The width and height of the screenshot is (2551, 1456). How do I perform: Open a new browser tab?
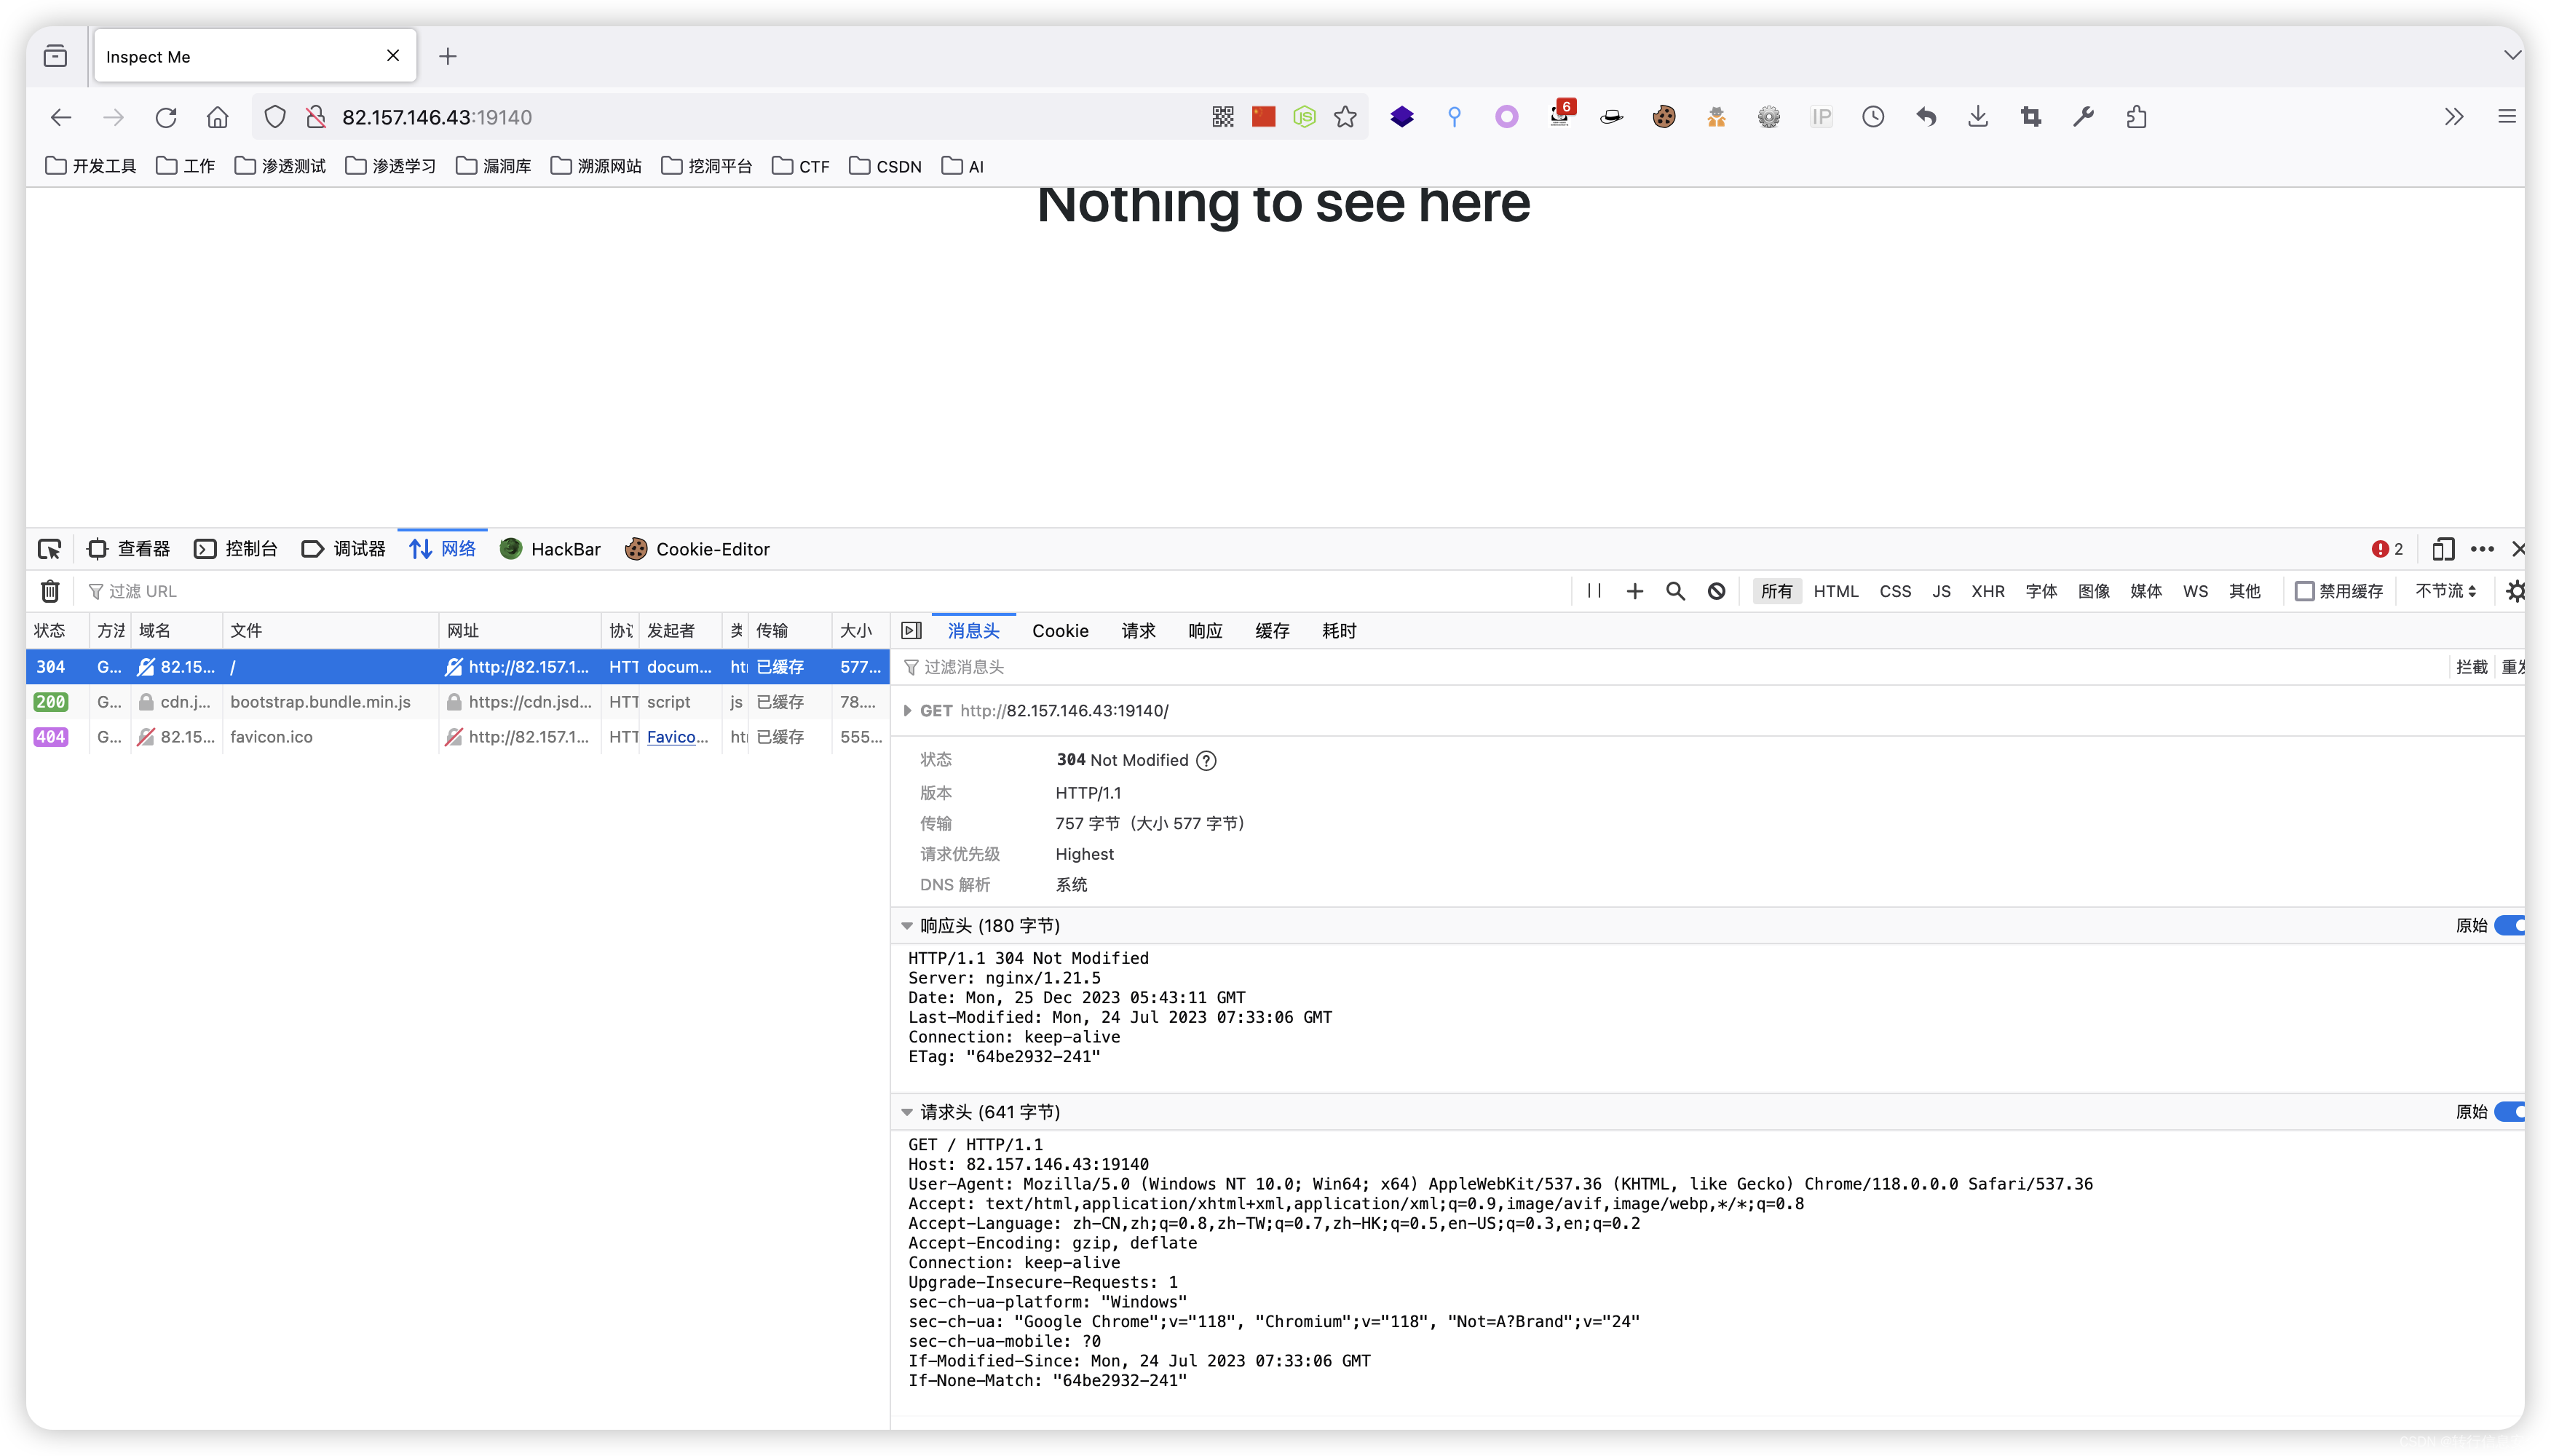(x=448, y=56)
